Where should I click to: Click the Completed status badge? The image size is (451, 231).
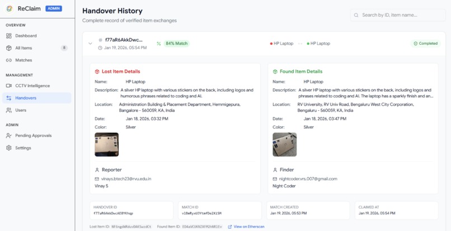(425, 44)
